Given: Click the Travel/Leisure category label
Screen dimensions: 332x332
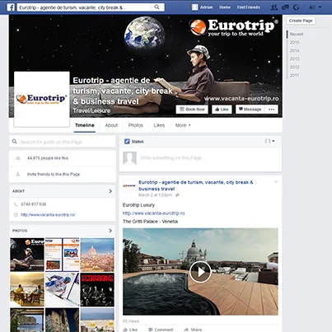Looking at the screenshot, I should [91, 110].
